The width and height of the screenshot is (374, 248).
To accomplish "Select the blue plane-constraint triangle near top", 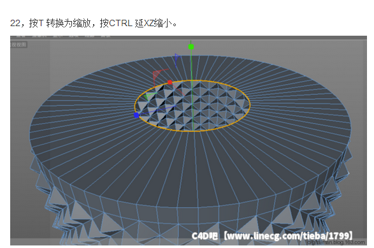I will tap(177, 58).
